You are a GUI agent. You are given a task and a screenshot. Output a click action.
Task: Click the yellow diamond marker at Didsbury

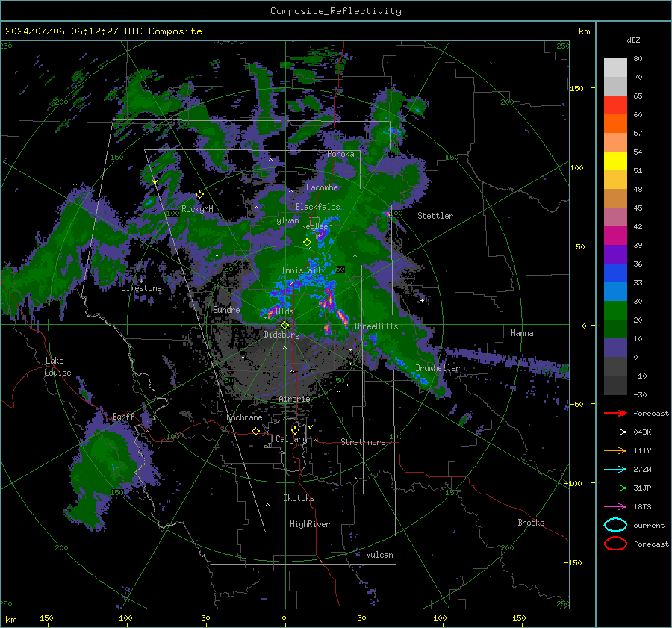(x=284, y=326)
